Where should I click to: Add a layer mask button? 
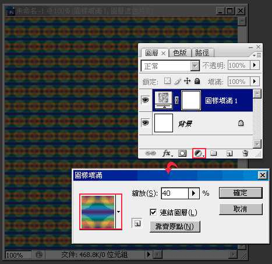182,153
